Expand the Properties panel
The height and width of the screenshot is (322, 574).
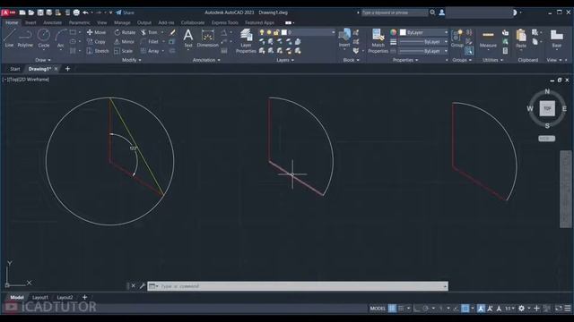(405, 60)
